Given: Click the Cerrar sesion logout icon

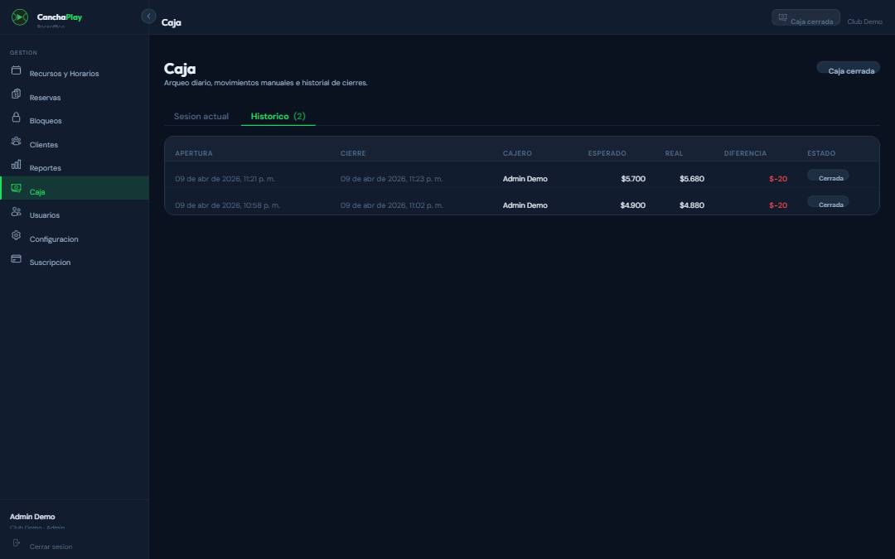Looking at the screenshot, I should (16, 543).
